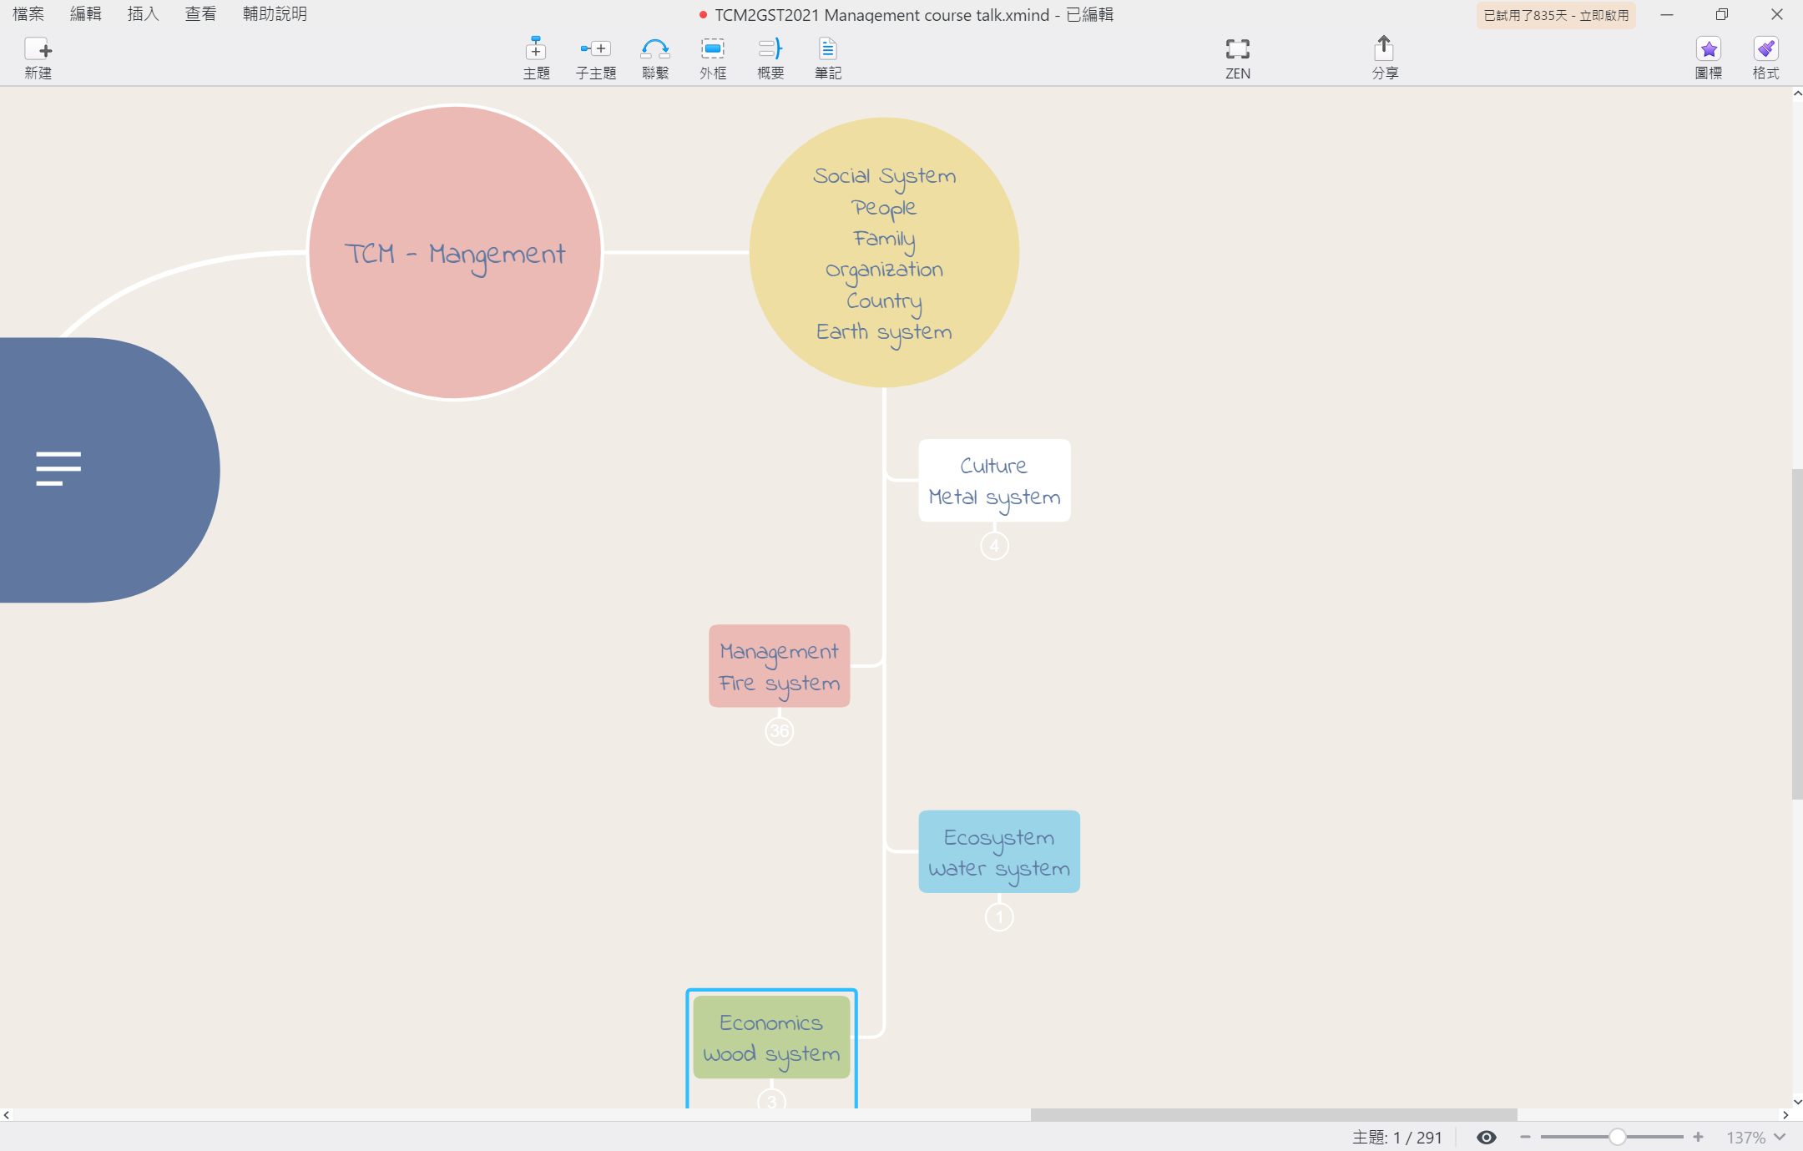Click the vertical scrollbar thumb
1803x1151 pixels.
point(1797,634)
